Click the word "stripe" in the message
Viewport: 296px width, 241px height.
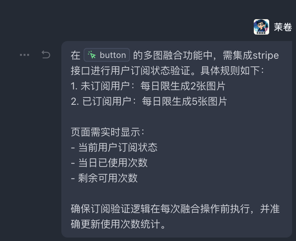click(x=266, y=55)
